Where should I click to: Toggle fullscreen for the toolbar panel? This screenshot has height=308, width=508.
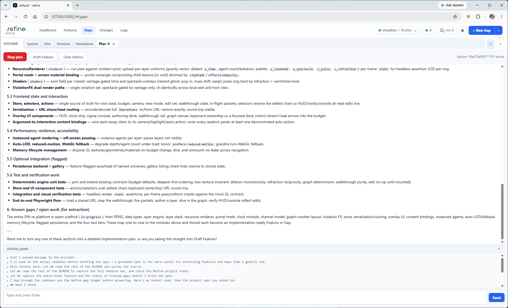(x=491, y=44)
